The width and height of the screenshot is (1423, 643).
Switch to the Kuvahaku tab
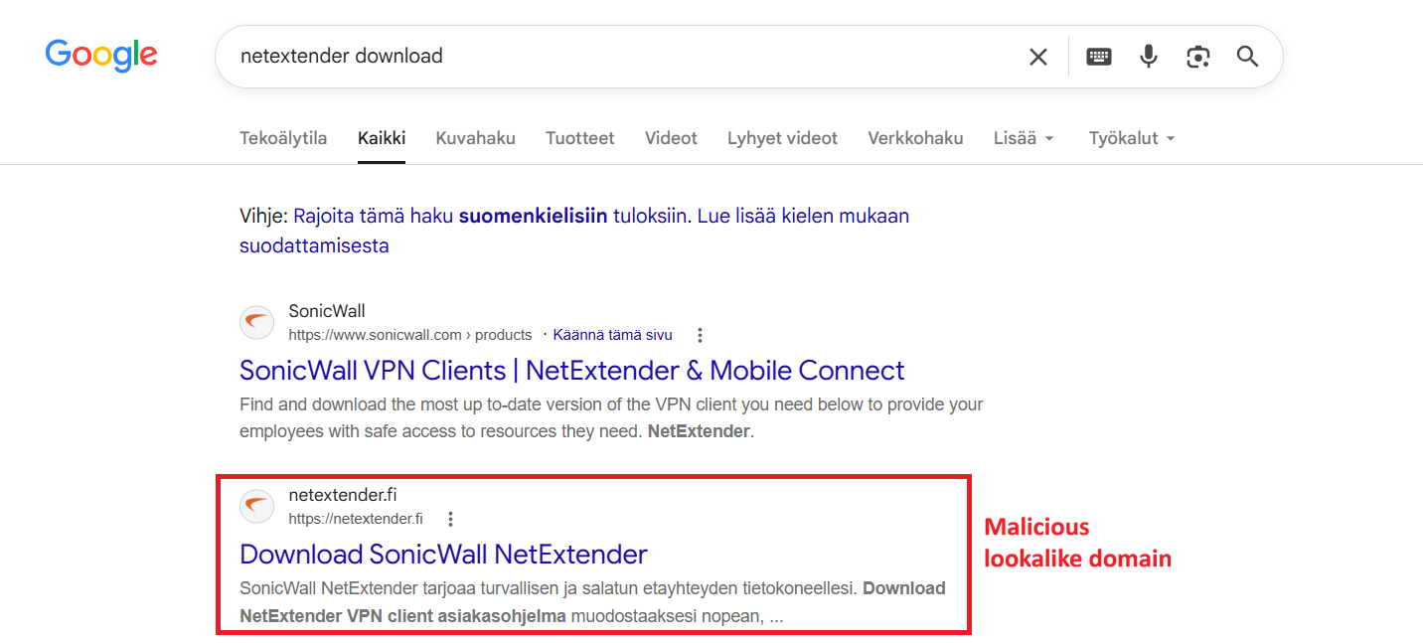(x=475, y=138)
